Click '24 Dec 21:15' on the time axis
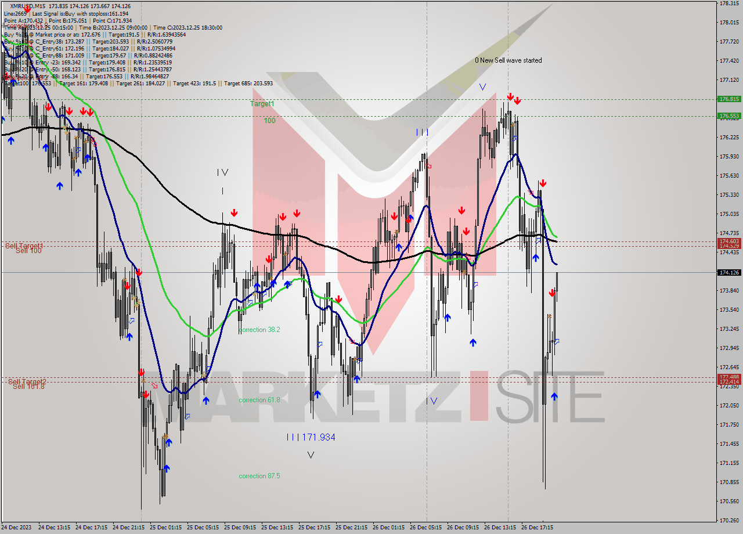Viewport: 743px width, 534px height. (129, 528)
